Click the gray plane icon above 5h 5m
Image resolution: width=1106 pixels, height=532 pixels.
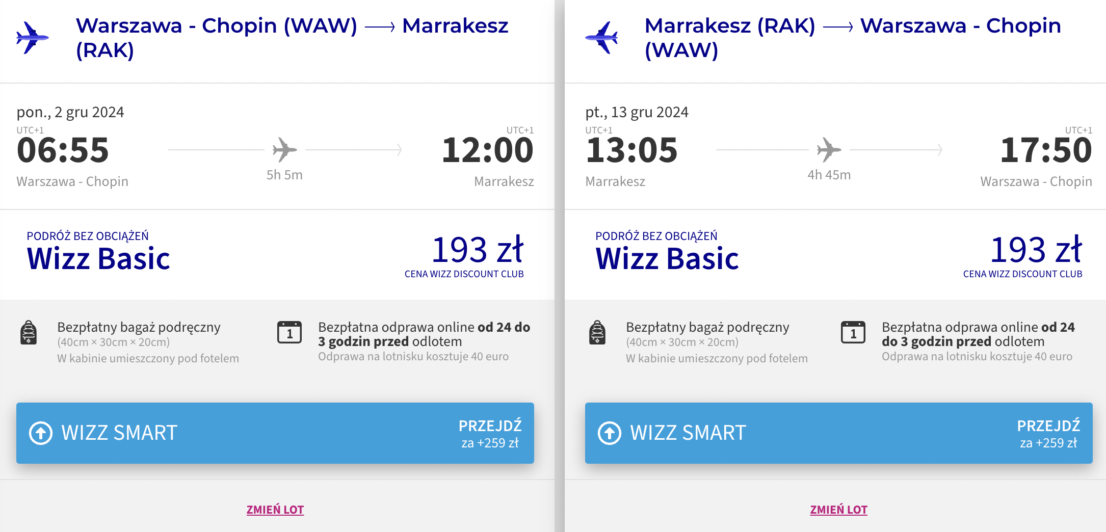tap(284, 150)
